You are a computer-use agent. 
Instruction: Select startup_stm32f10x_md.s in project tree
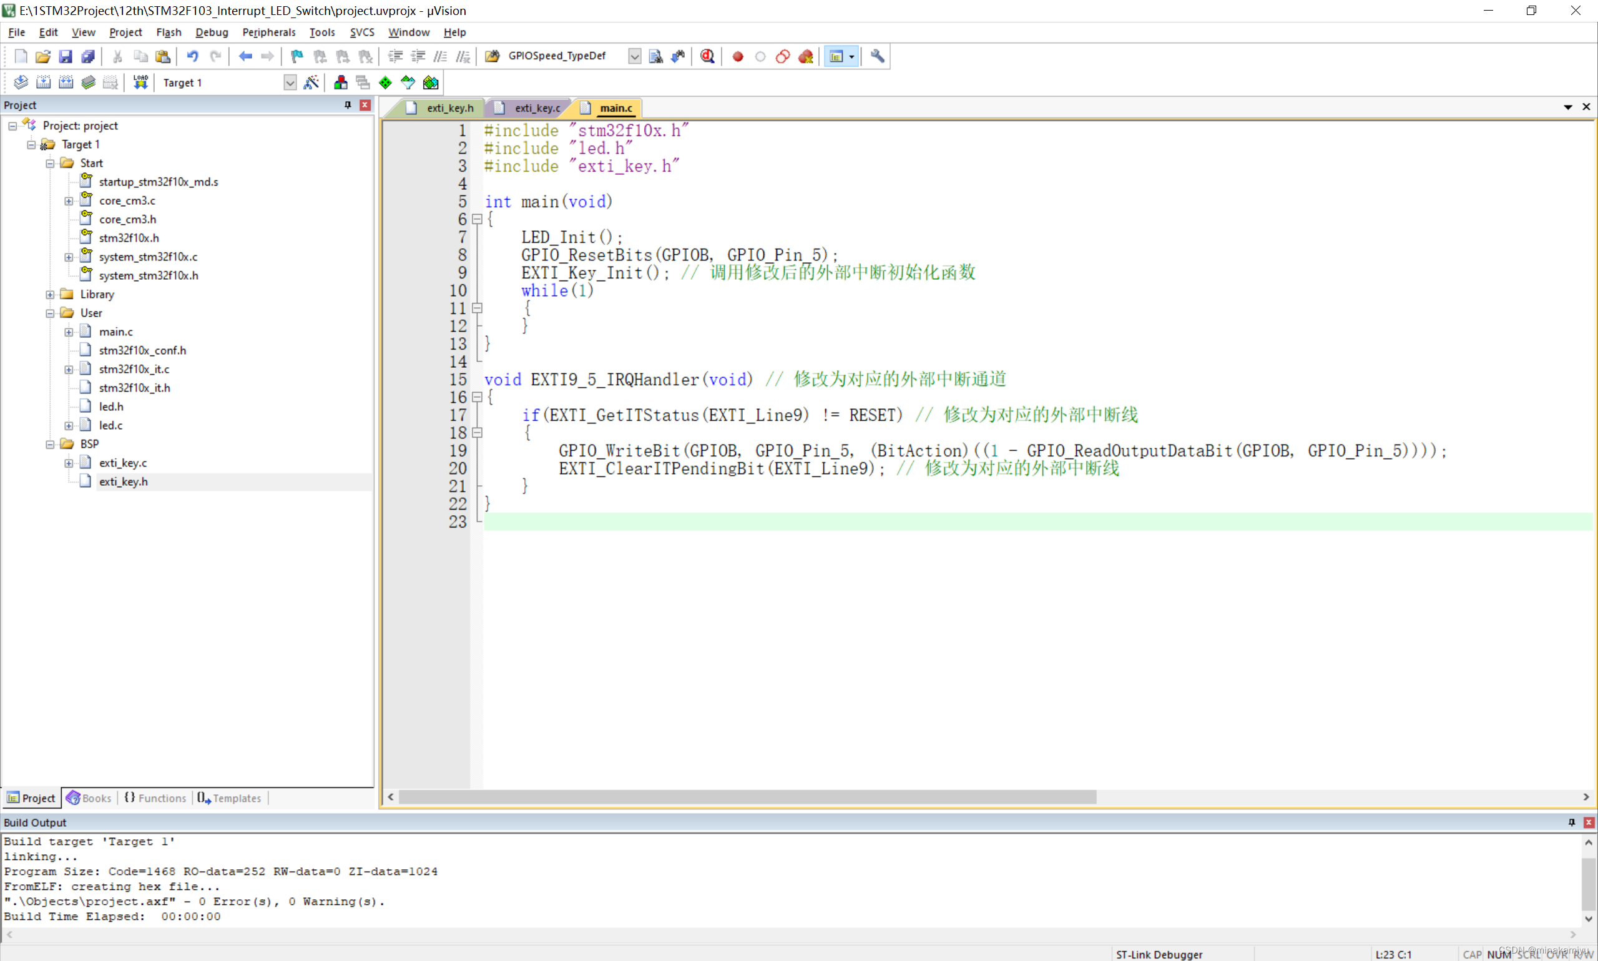(x=159, y=182)
